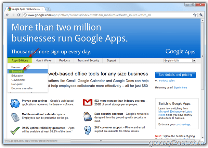Viewport: 208px width, 148px height.
Task: Click the vertical scrollbar up arrow
Action: 202,21
